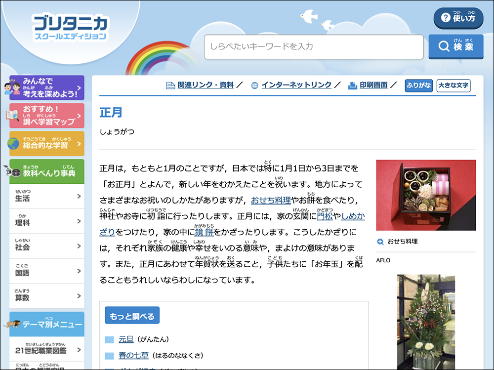Open the 総合的な学習 banner

(47, 144)
